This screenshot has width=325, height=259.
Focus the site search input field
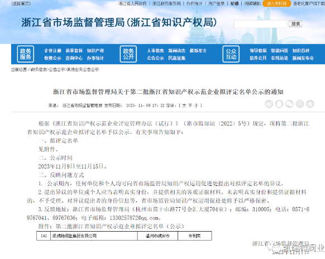coord(260,24)
